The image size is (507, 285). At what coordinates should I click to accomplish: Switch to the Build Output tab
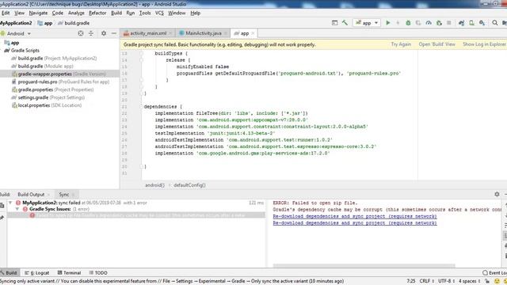(31, 195)
